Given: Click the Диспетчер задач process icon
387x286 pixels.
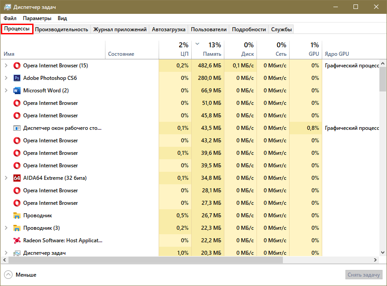Looking at the screenshot, I should (17, 253).
